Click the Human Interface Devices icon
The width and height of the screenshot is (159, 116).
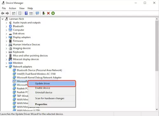coord(10,44)
